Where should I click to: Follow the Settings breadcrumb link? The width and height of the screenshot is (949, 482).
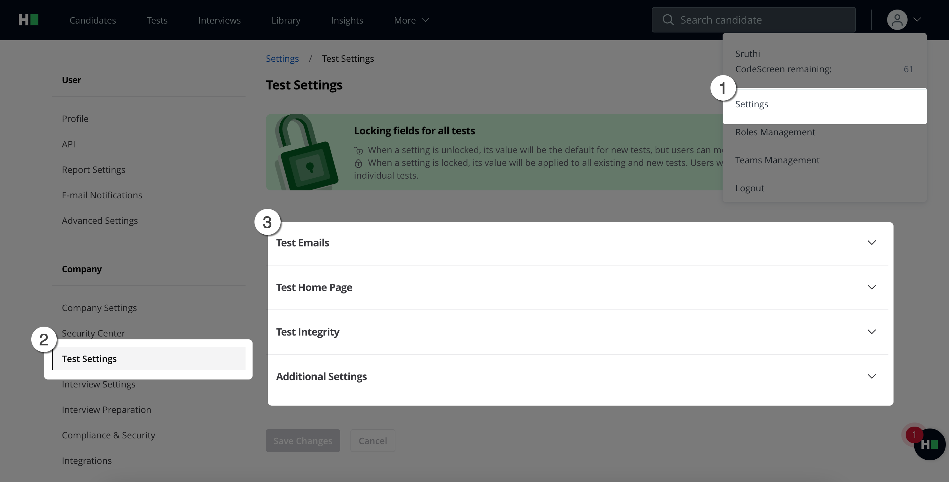tap(282, 59)
